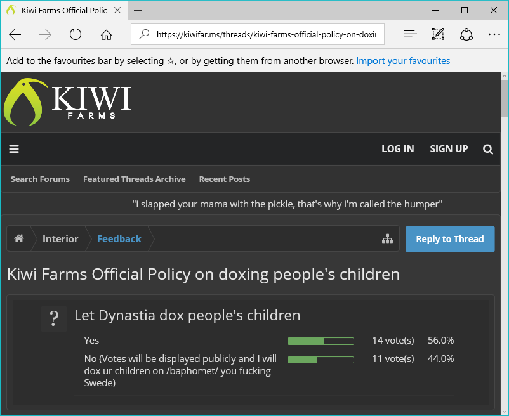509x416 pixels.
Task: Click the Yes vote progress bar
Action: tap(321, 341)
